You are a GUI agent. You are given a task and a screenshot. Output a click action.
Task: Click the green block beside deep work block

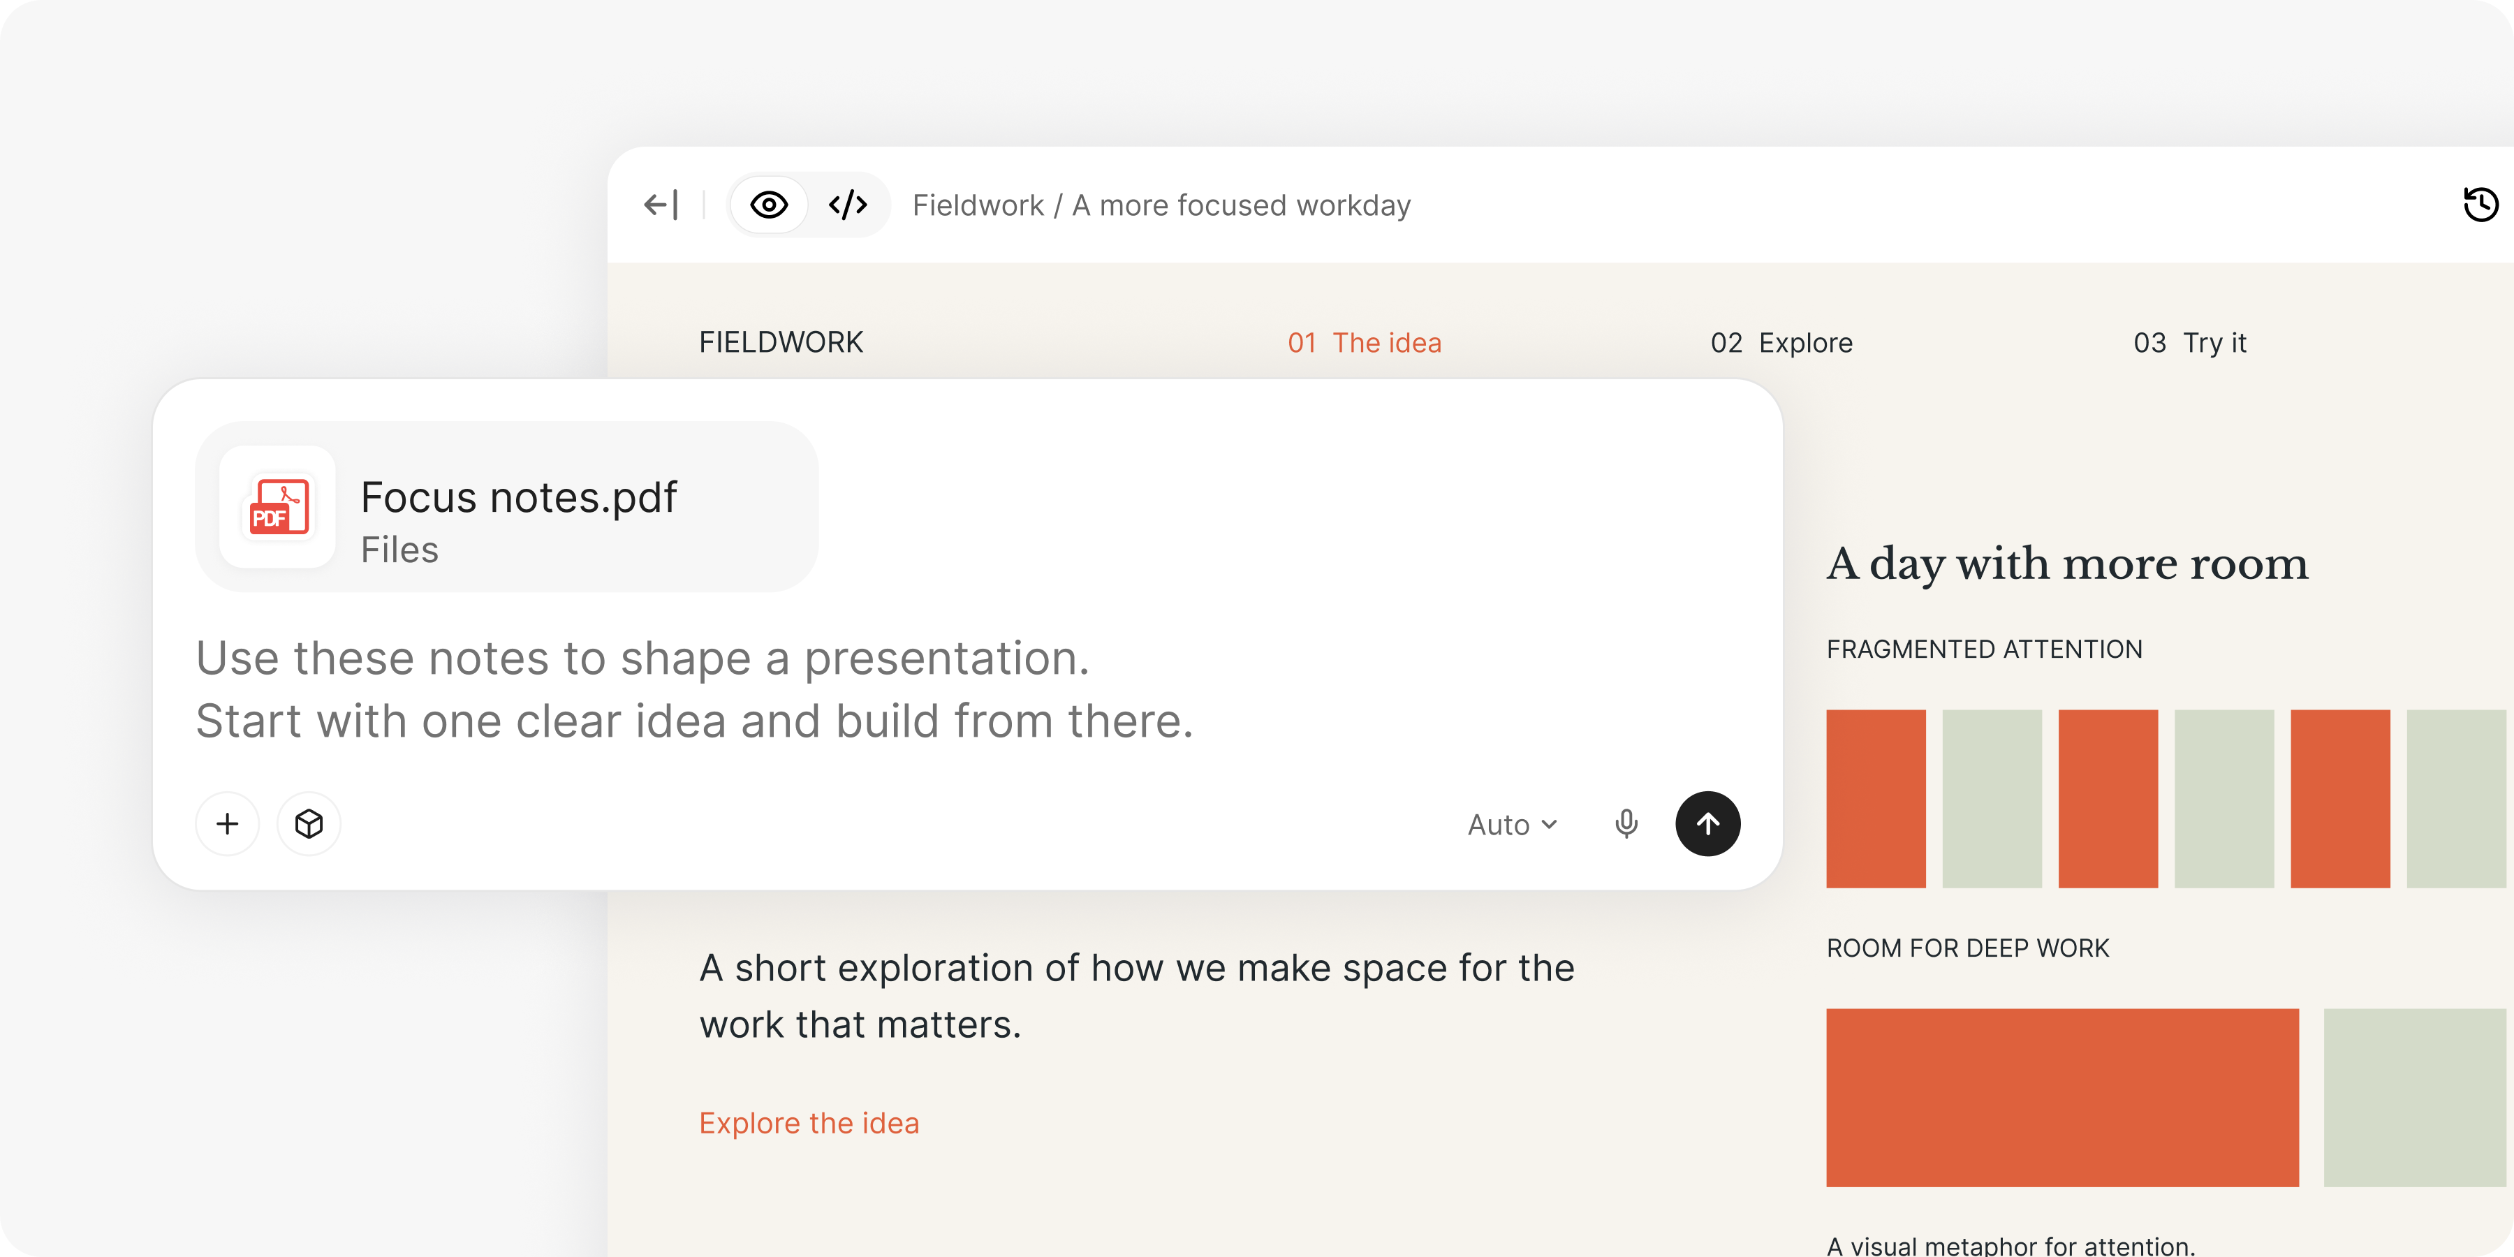(2414, 1098)
